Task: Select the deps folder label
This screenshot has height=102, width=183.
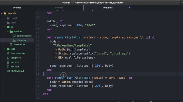Action: tap(13, 23)
